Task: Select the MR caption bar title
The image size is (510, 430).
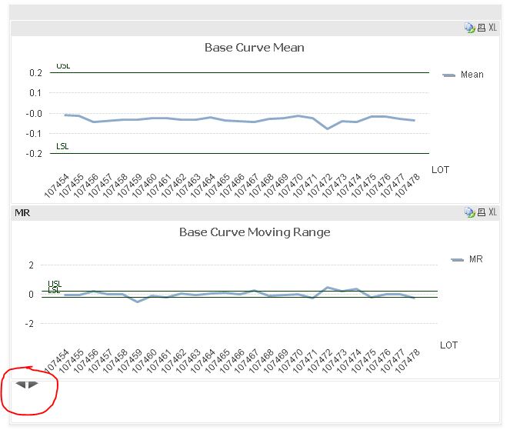Action: tap(22, 213)
